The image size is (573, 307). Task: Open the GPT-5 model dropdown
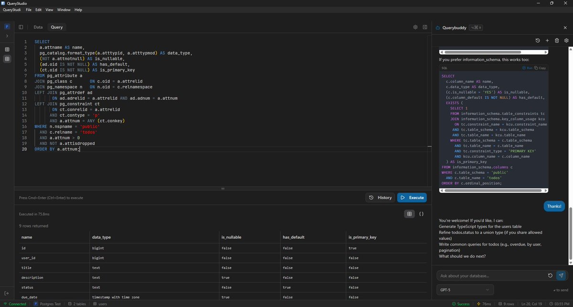(x=465, y=290)
